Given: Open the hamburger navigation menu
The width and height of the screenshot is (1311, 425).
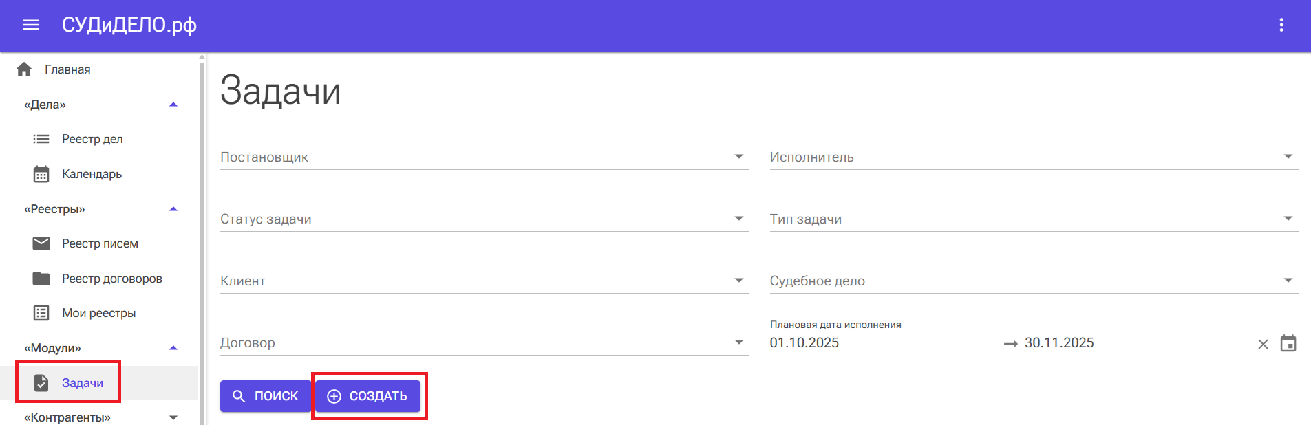Looking at the screenshot, I should [30, 25].
